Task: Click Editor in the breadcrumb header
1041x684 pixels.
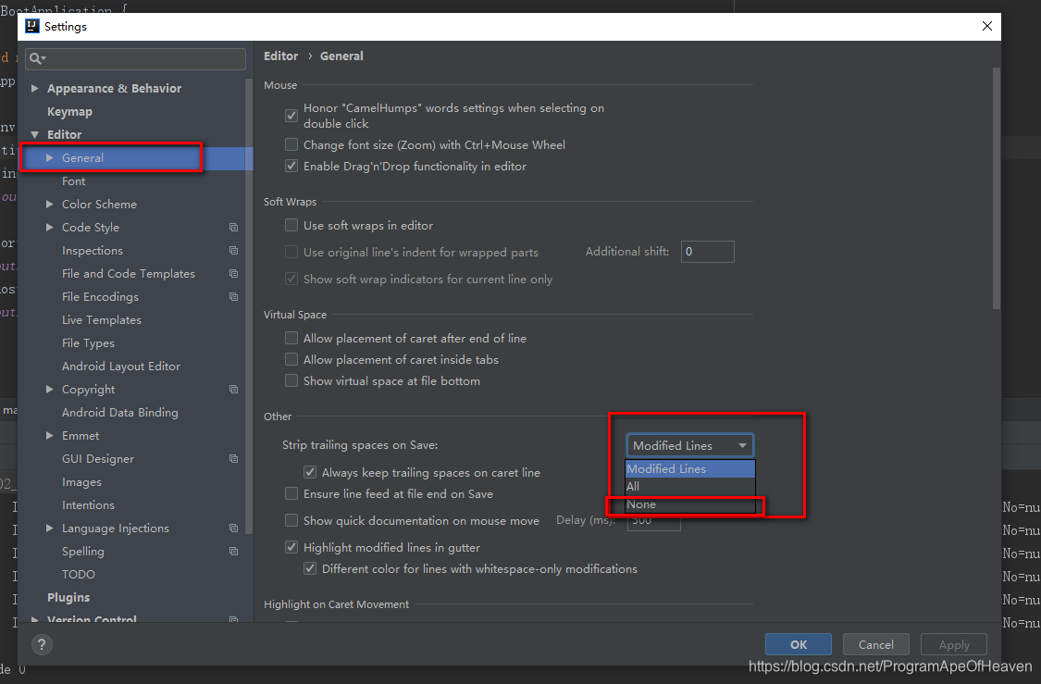Action: tap(280, 56)
